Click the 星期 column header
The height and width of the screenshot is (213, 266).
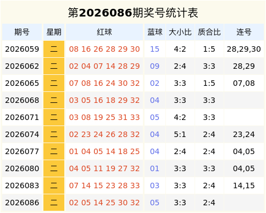coord(54,32)
